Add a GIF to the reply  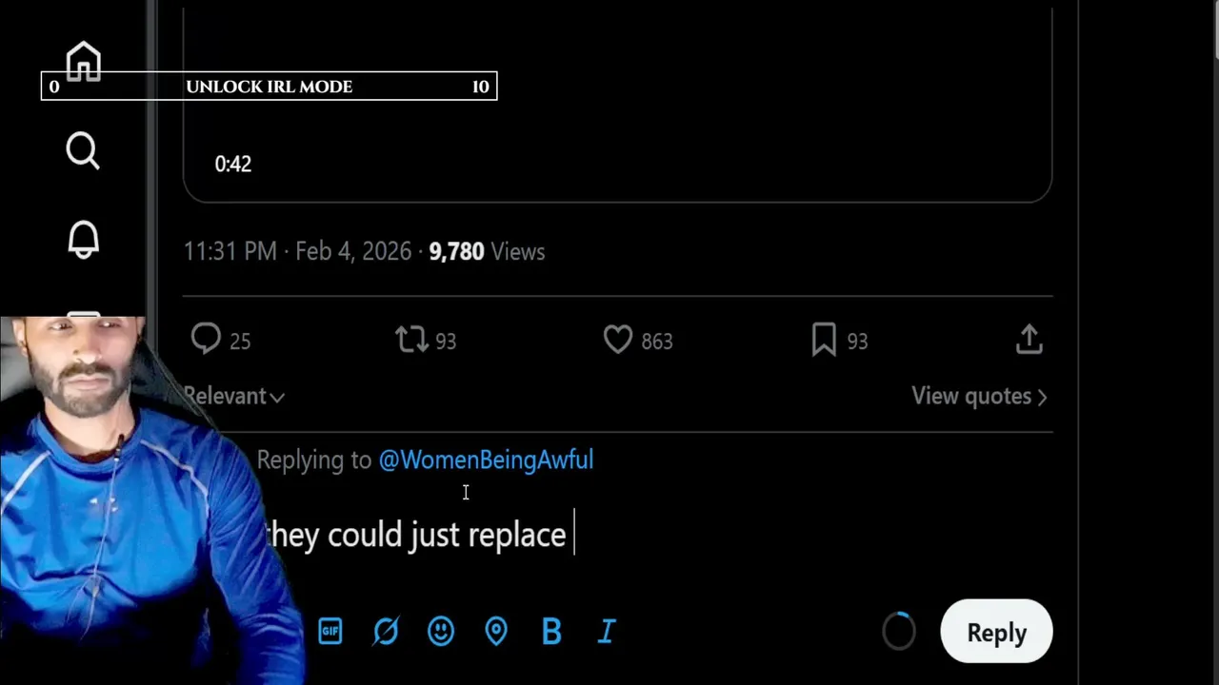tap(330, 631)
